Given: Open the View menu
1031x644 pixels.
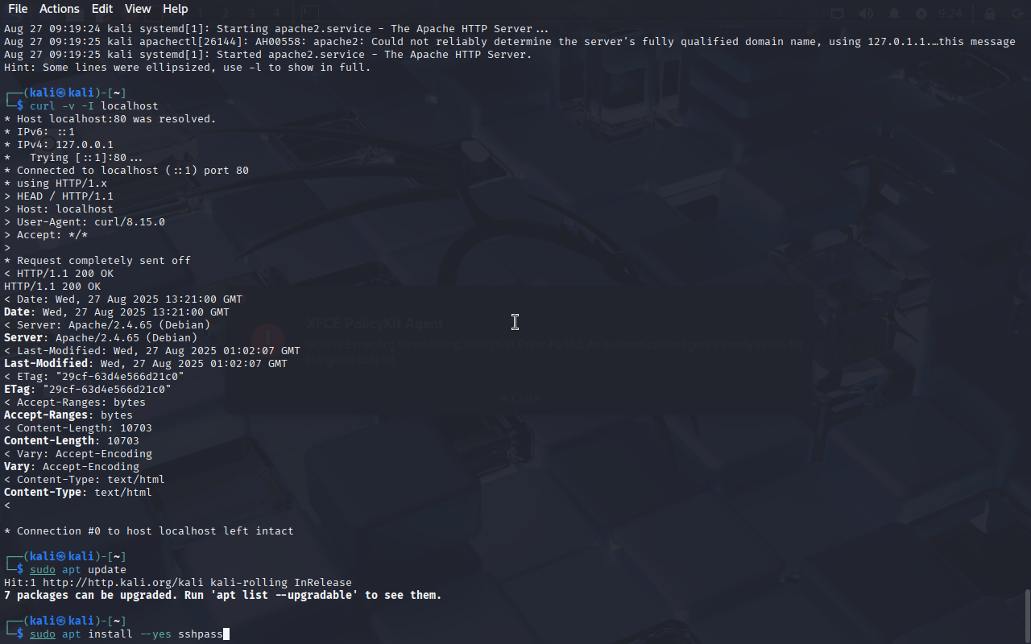Looking at the screenshot, I should coord(138,9).
